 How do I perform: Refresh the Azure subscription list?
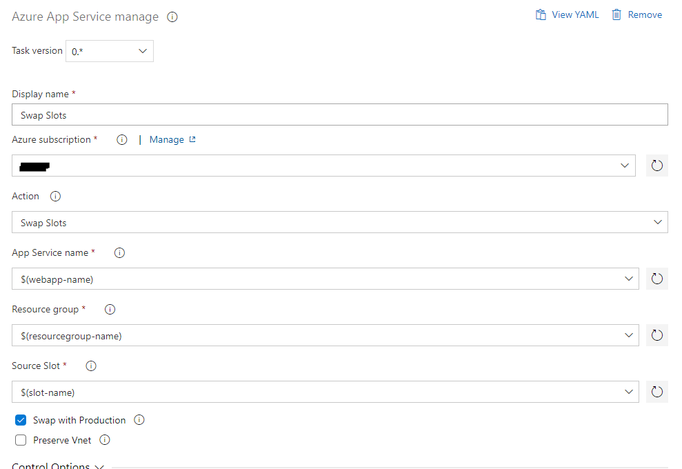pos(656,166)
